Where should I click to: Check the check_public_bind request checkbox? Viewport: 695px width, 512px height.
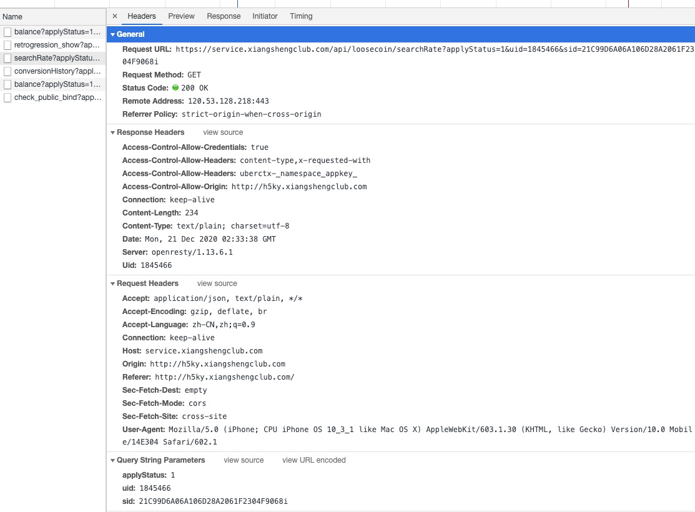tap(8, 97)
